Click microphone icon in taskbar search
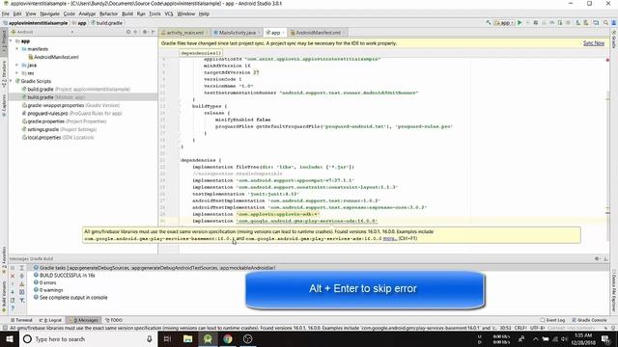Screen dimensions: 618x347 coord(150,338)
